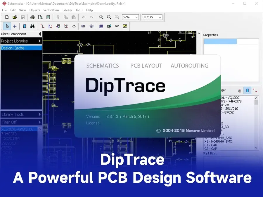Click the highlighted Properties field
Viewport: 263px width, 197px height.
(x=220, y=41)
